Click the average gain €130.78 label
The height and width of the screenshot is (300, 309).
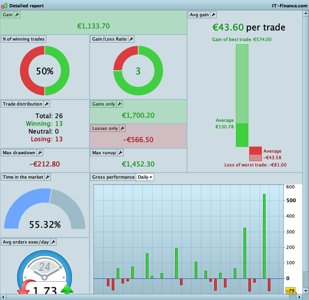click(x=225, y=123)
